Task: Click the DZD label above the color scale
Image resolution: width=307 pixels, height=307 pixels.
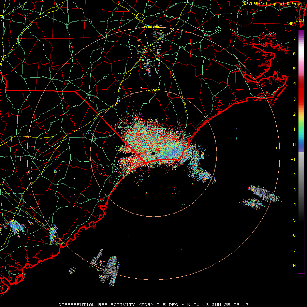Action: click(x=299, y=20)
